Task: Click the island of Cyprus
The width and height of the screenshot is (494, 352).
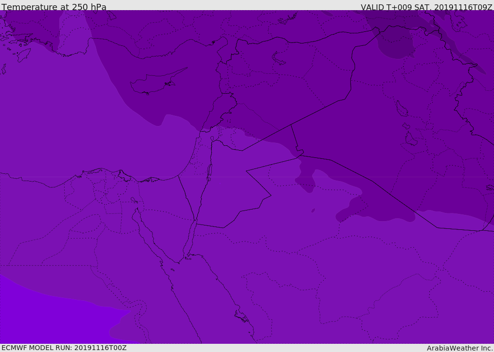Action: coord(155,83)
